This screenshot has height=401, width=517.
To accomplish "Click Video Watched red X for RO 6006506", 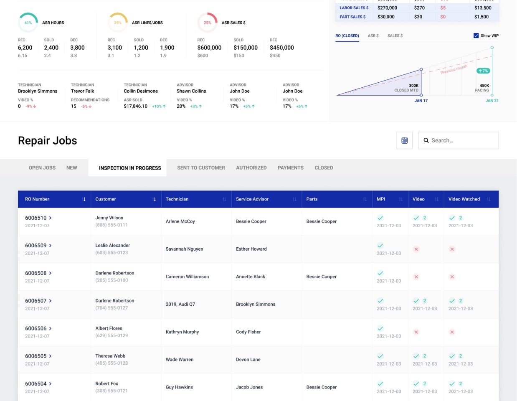I will point(452,332).
